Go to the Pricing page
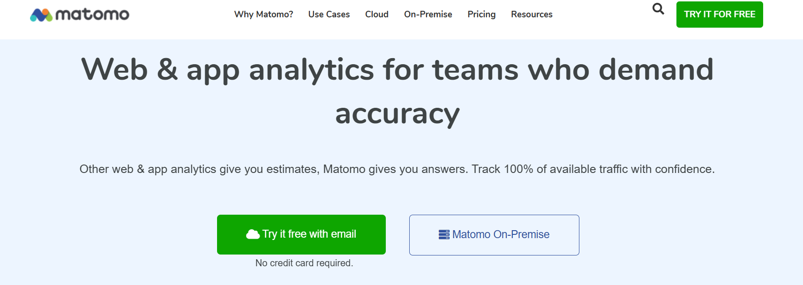This screenshot has height=285, width=803. point(481,15)
